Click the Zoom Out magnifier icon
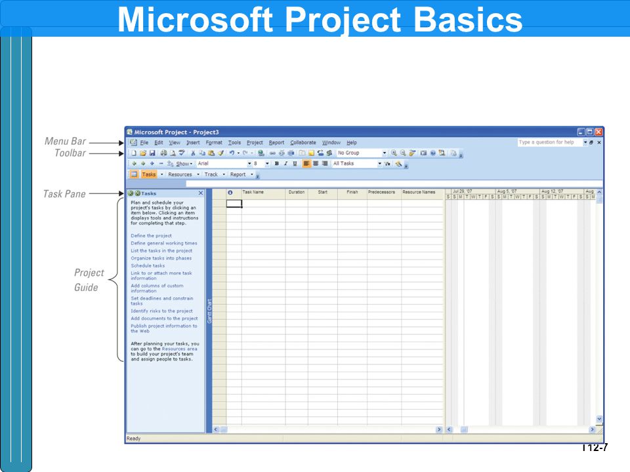630x472 pixels. tap(403, 153)
